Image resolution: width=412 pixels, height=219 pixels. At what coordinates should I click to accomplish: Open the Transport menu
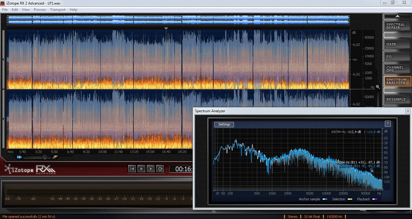(58, 10)
